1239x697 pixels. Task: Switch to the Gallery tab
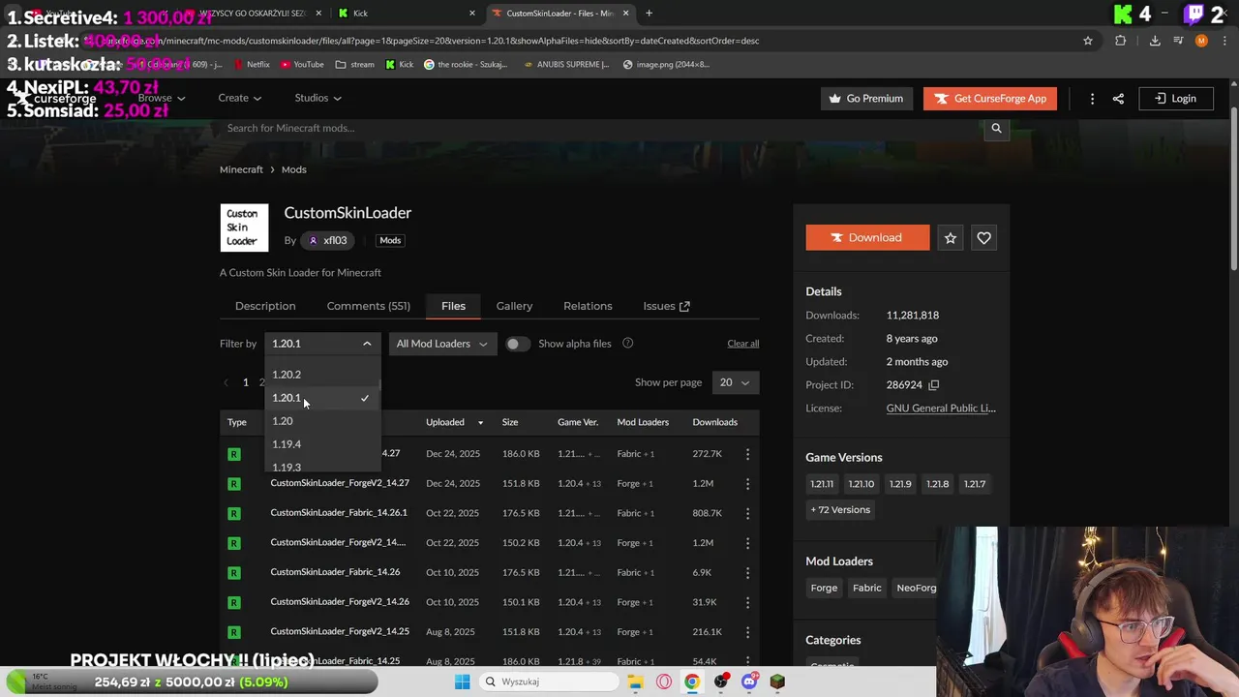click(x=514, y=306)
